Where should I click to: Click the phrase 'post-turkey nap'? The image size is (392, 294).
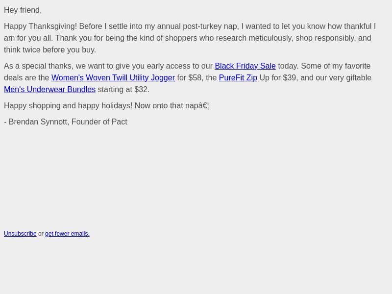click(x=210, y=26)
